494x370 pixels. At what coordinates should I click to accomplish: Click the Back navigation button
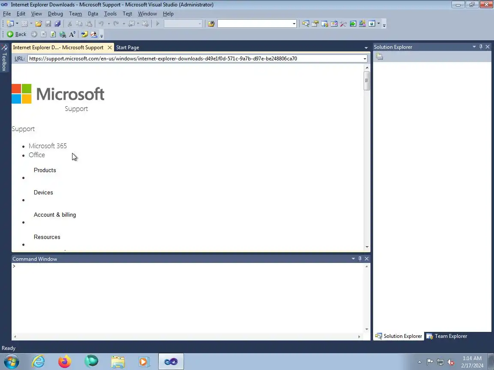point(17,34)
